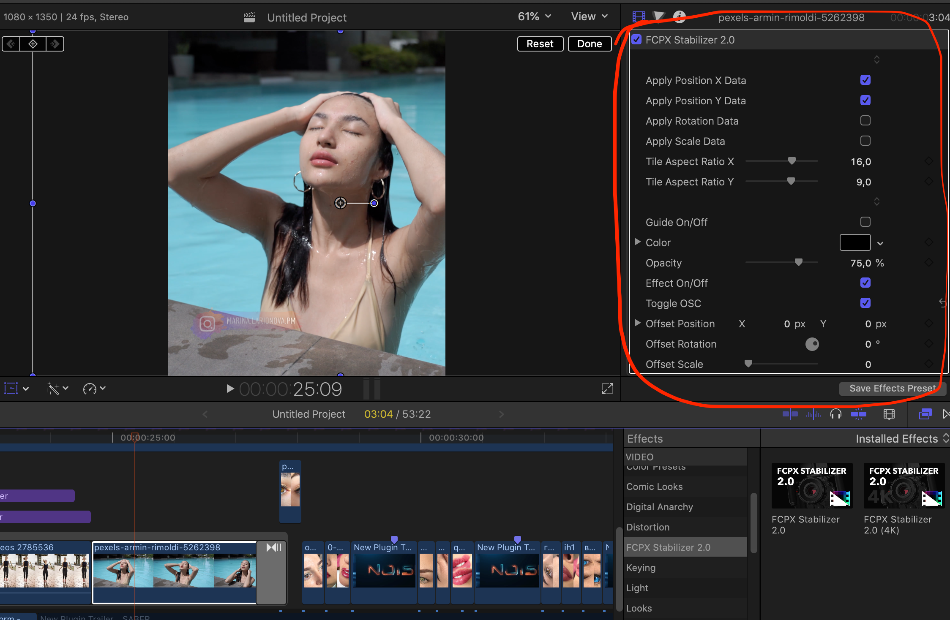
Task: Click the Done button
Action: click(x=589, y=44)
